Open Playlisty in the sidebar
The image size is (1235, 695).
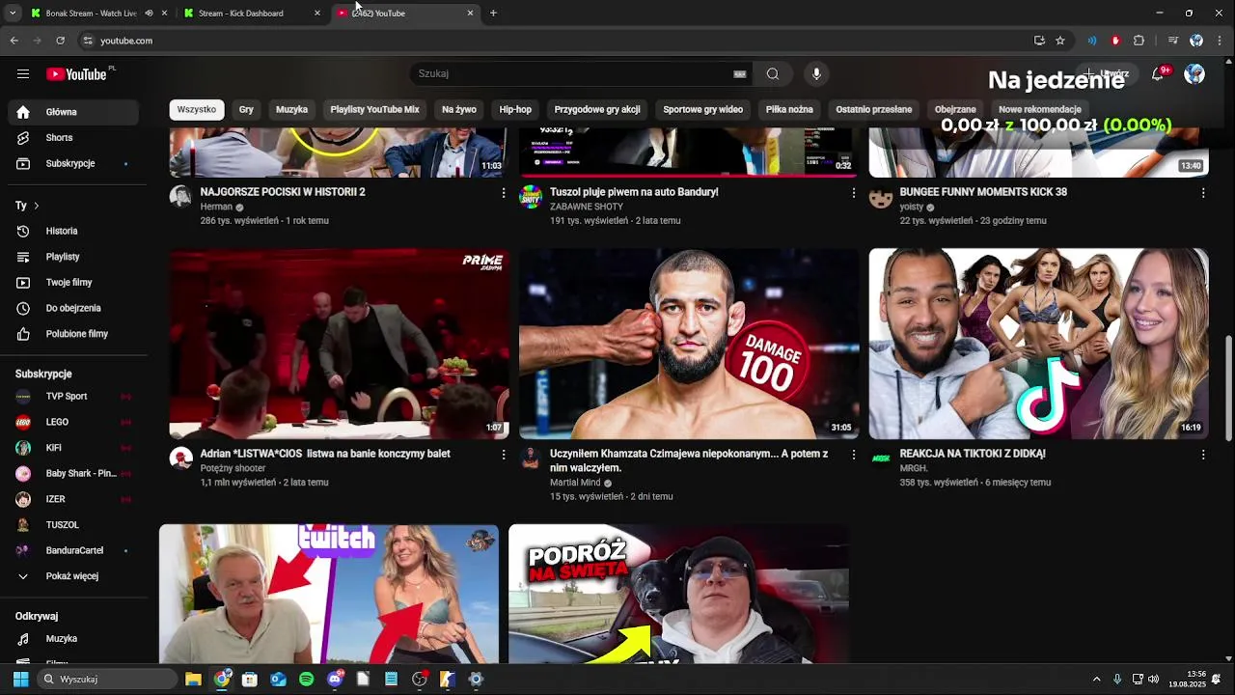pyautogui.click(x=73, y=257)
